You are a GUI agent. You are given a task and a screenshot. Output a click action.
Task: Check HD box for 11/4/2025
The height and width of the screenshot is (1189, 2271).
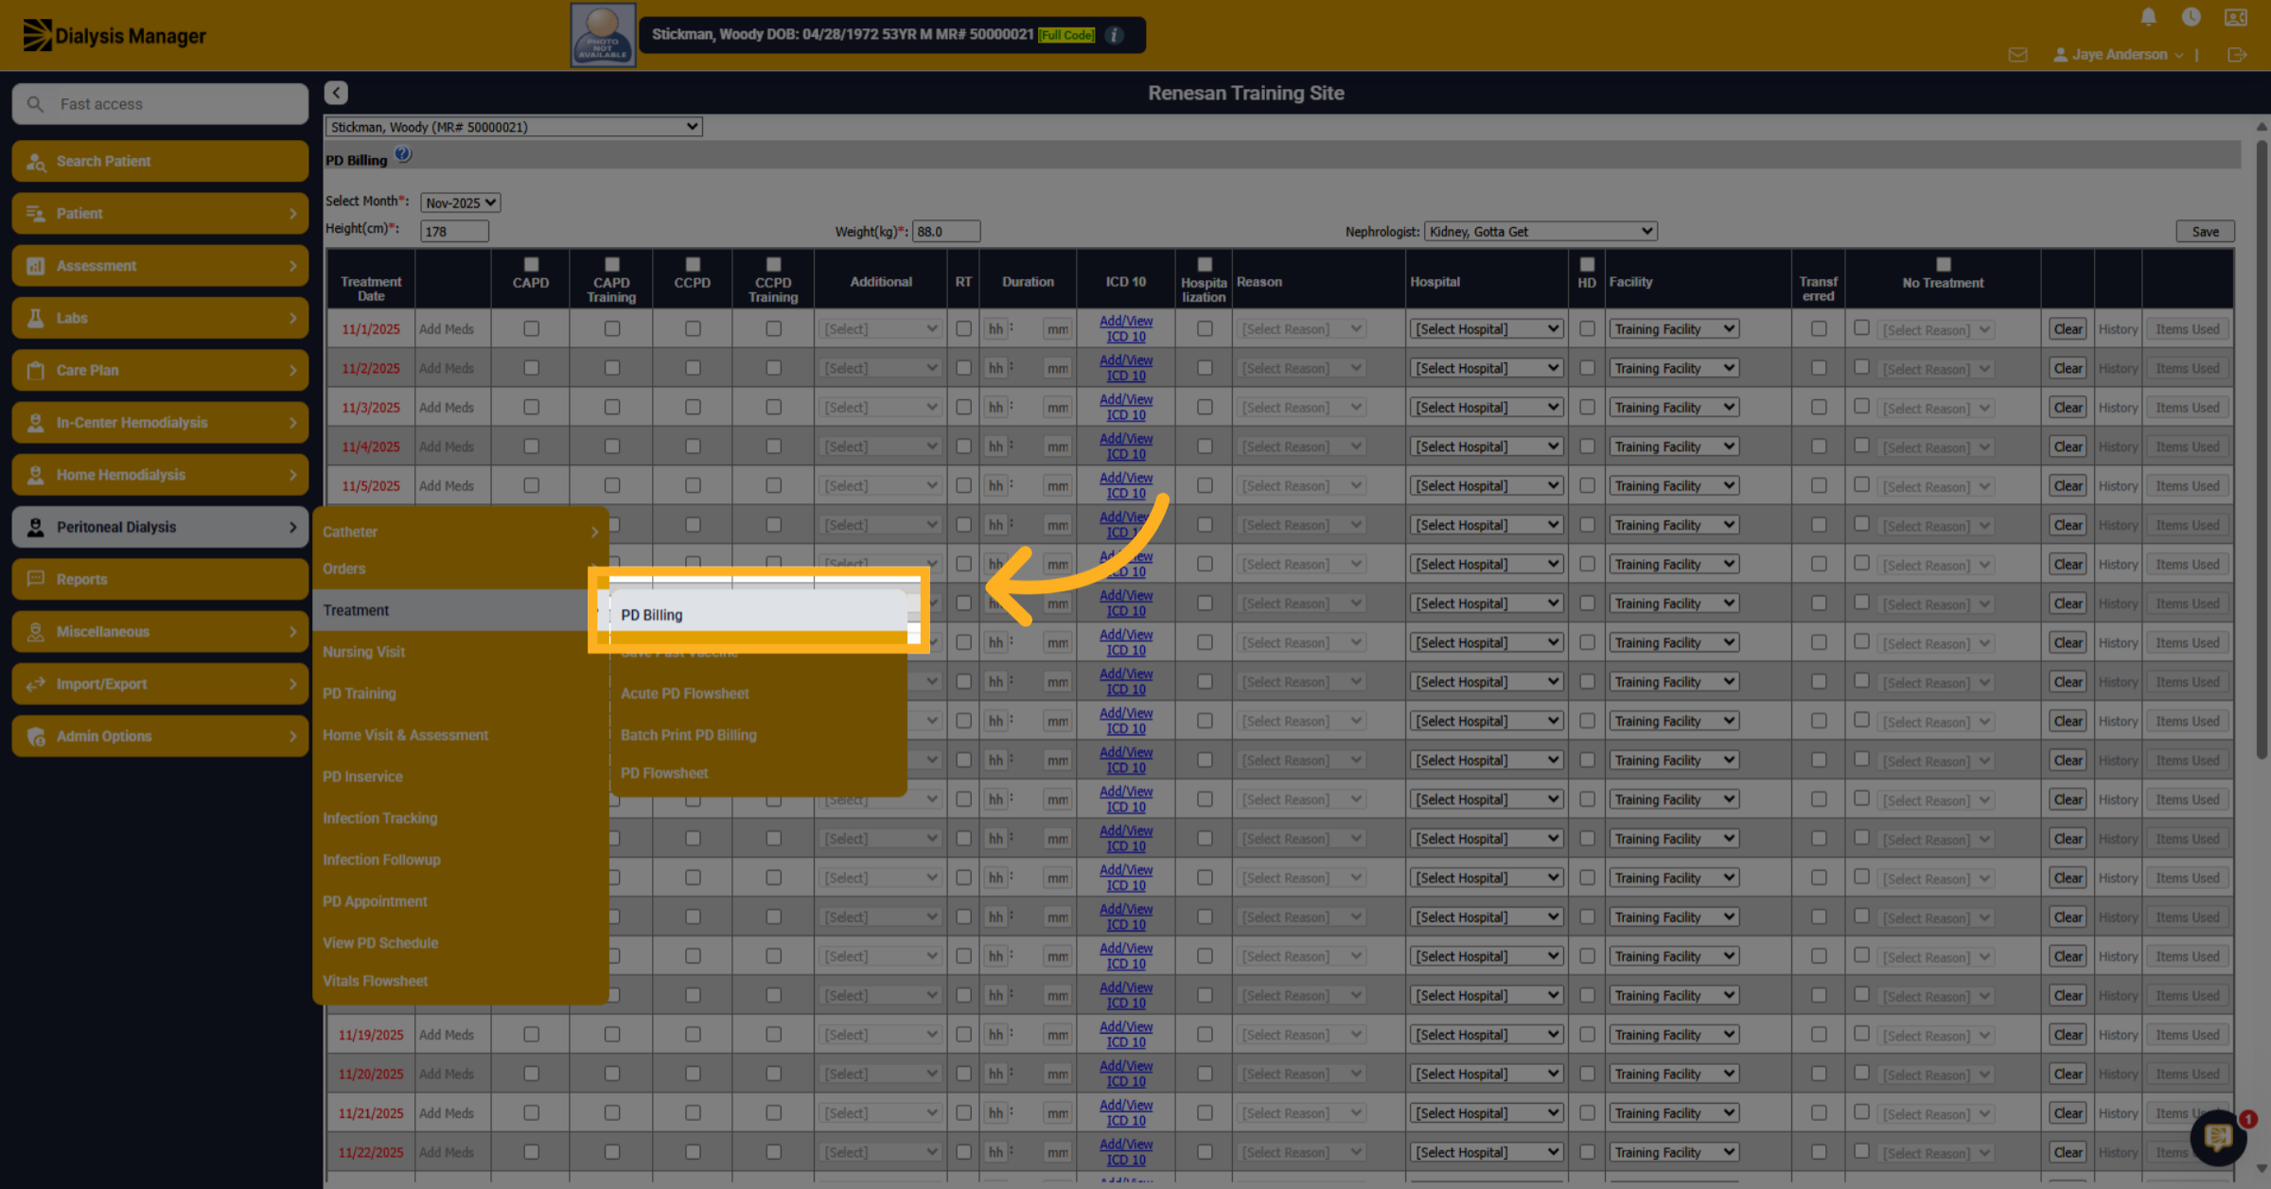tap(1587, 446)
